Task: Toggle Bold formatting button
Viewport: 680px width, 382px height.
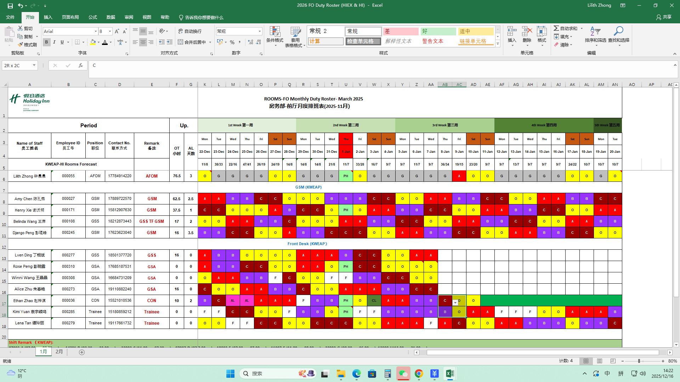Action: tap(46, 42)
